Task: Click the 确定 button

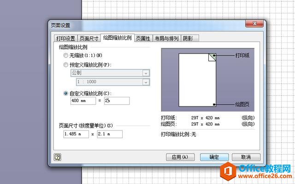Action: (x=214, y=157)
